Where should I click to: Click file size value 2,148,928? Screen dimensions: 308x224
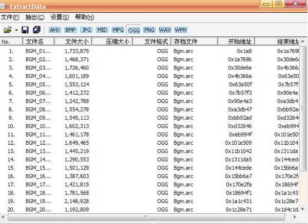coord(76,201)
